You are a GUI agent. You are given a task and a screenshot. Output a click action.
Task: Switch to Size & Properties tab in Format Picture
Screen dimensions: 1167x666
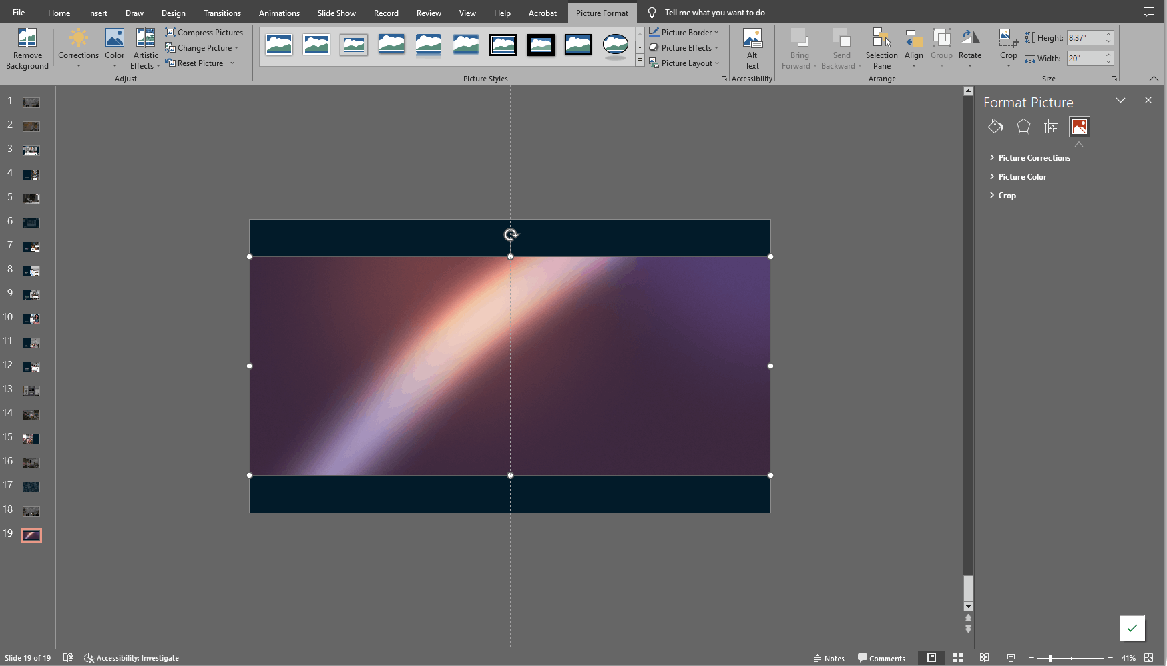[x=1052, y=127]
